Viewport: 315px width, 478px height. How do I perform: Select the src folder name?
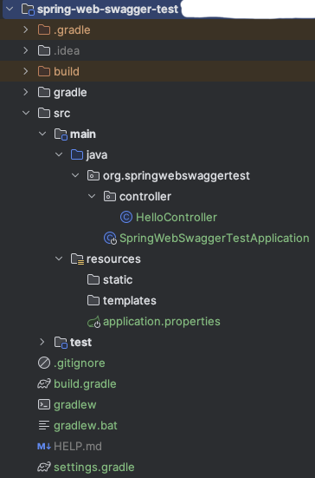[x=62, y=113]
